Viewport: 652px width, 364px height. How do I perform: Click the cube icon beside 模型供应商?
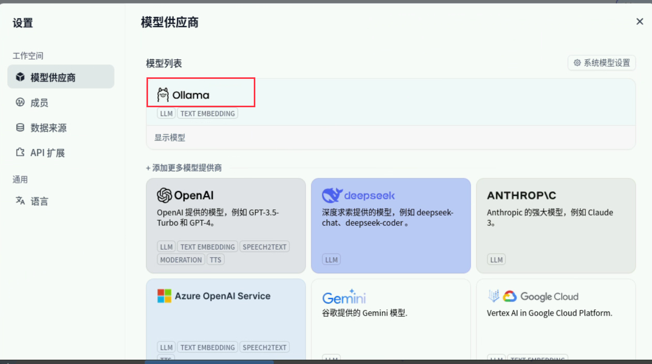20,77
